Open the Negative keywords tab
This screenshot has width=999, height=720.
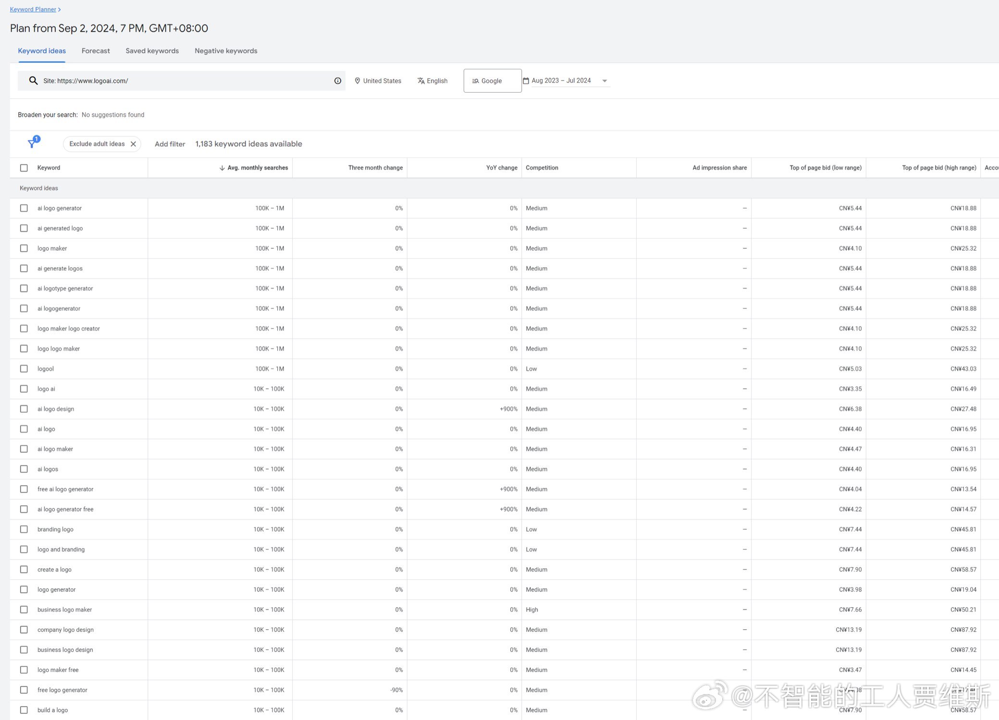(x=226, y=50)
